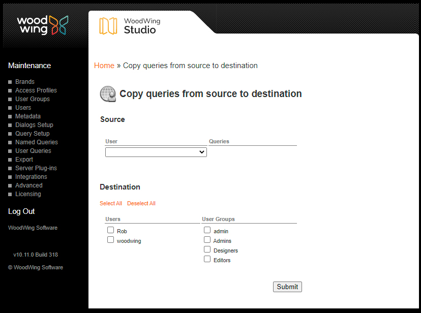
Task: Check the Rob user checkbox
Action: 111,230
